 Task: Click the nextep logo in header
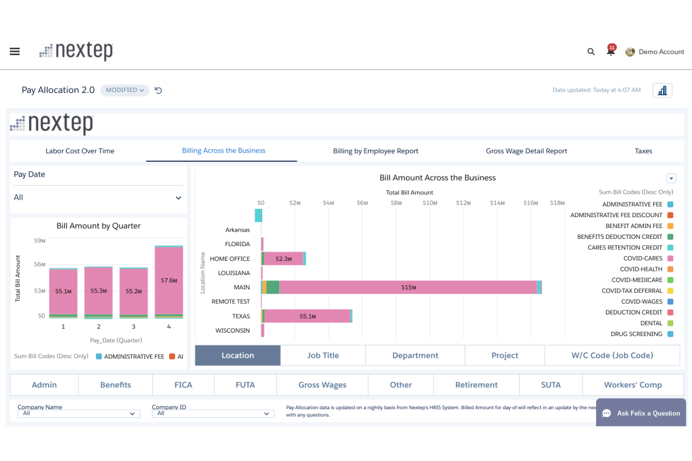pyautogui.click(x=76, y=51)
